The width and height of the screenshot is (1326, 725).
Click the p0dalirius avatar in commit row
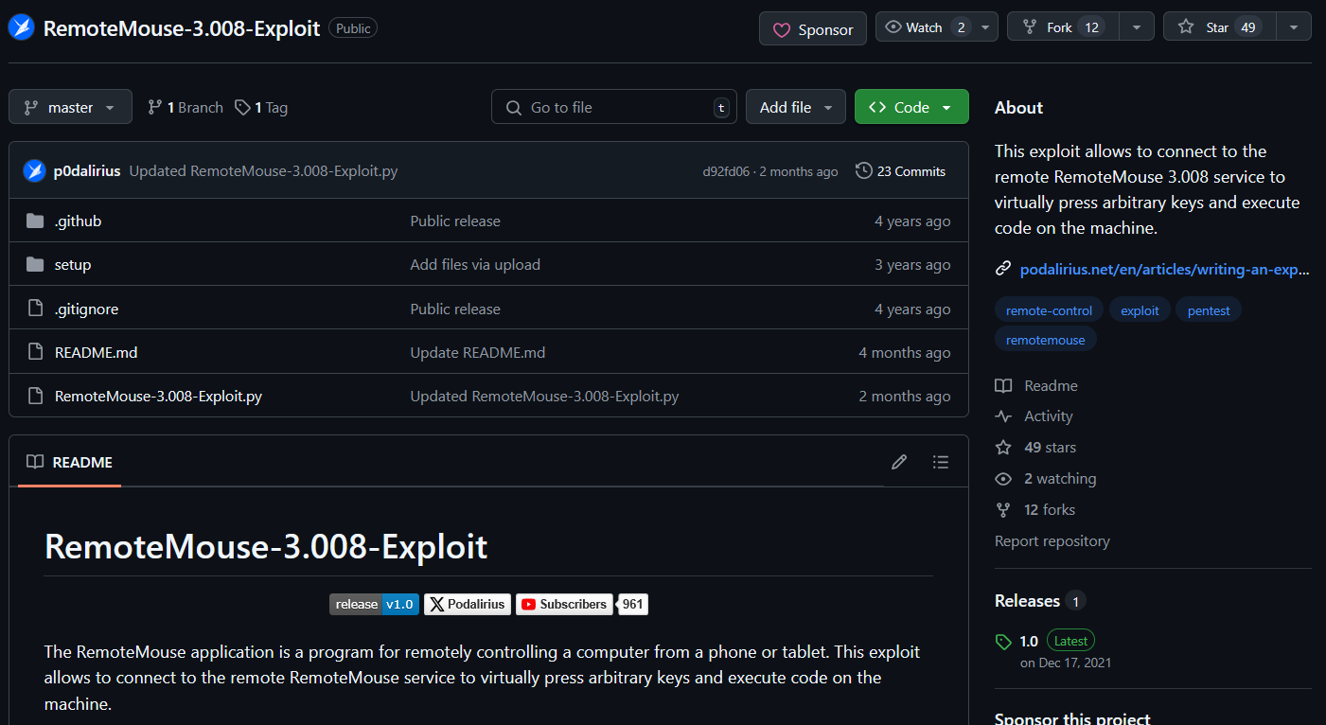[35, 171]
